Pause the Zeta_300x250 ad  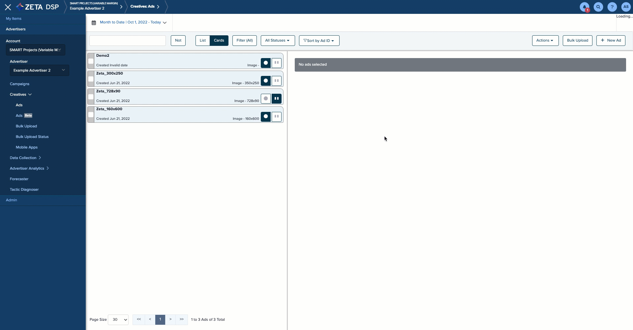click(x=276, y=81)
